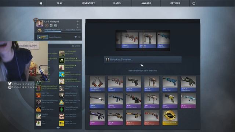
Task: Open the INVENTORY menu
Action: tap(88, 3)
